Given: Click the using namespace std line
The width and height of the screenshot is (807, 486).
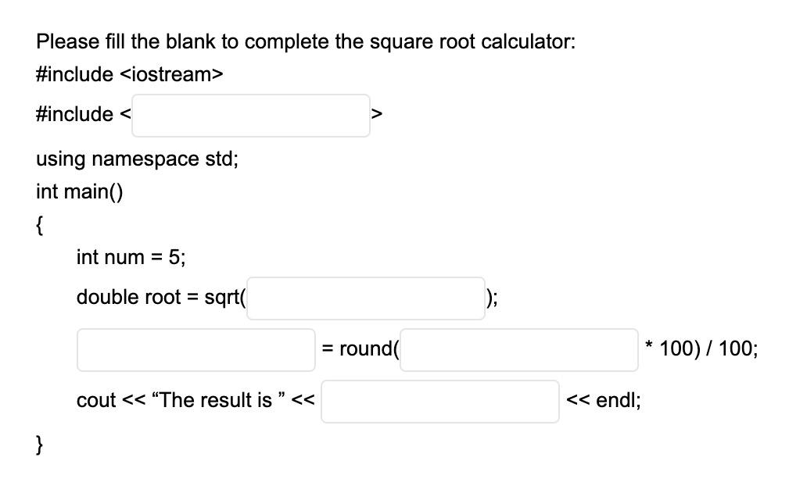Looking at the screenshot, I should pyautogui.click(x=137, y=159).
